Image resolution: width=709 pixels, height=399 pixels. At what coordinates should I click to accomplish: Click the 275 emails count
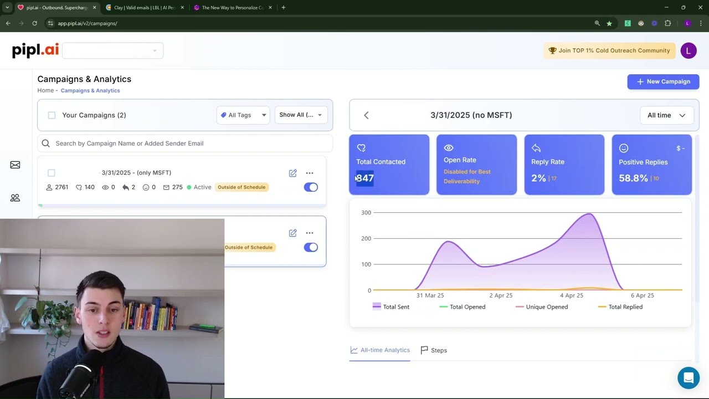pyautogui.click(x=173, y=187)
